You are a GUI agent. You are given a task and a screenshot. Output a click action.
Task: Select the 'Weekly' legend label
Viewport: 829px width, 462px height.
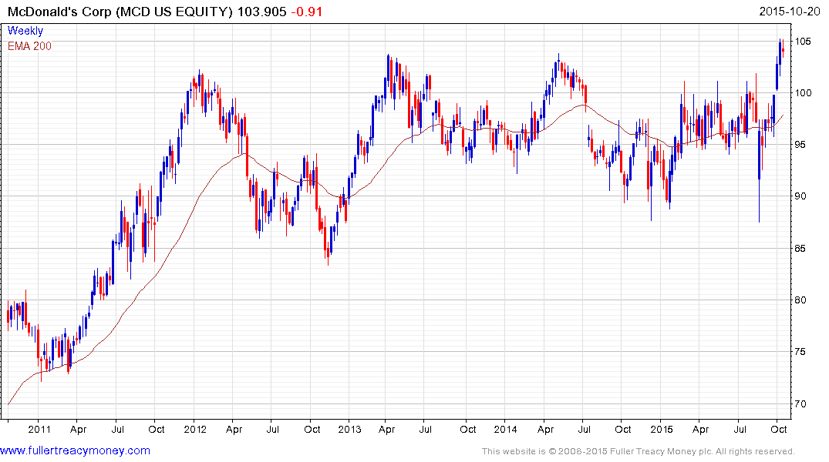(25, 31)
